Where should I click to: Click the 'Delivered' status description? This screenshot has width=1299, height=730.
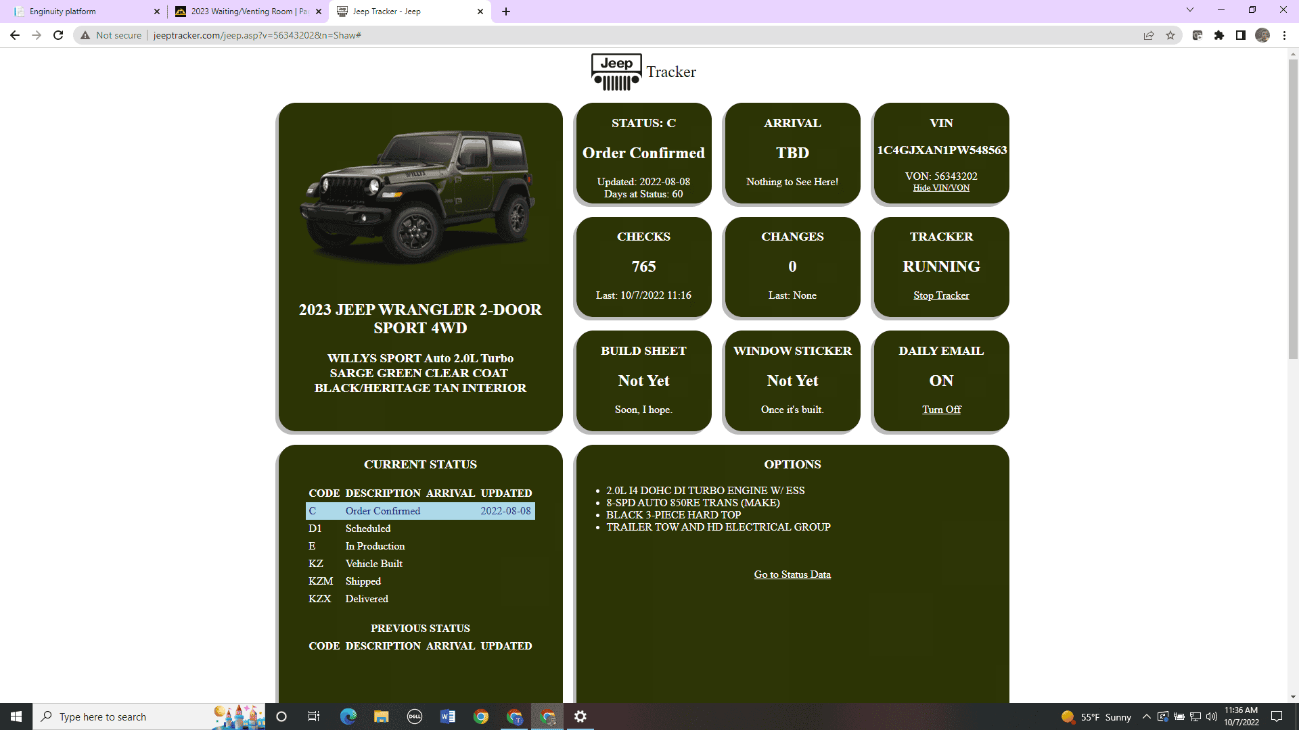pyautogui.click(x=367, y=599)
